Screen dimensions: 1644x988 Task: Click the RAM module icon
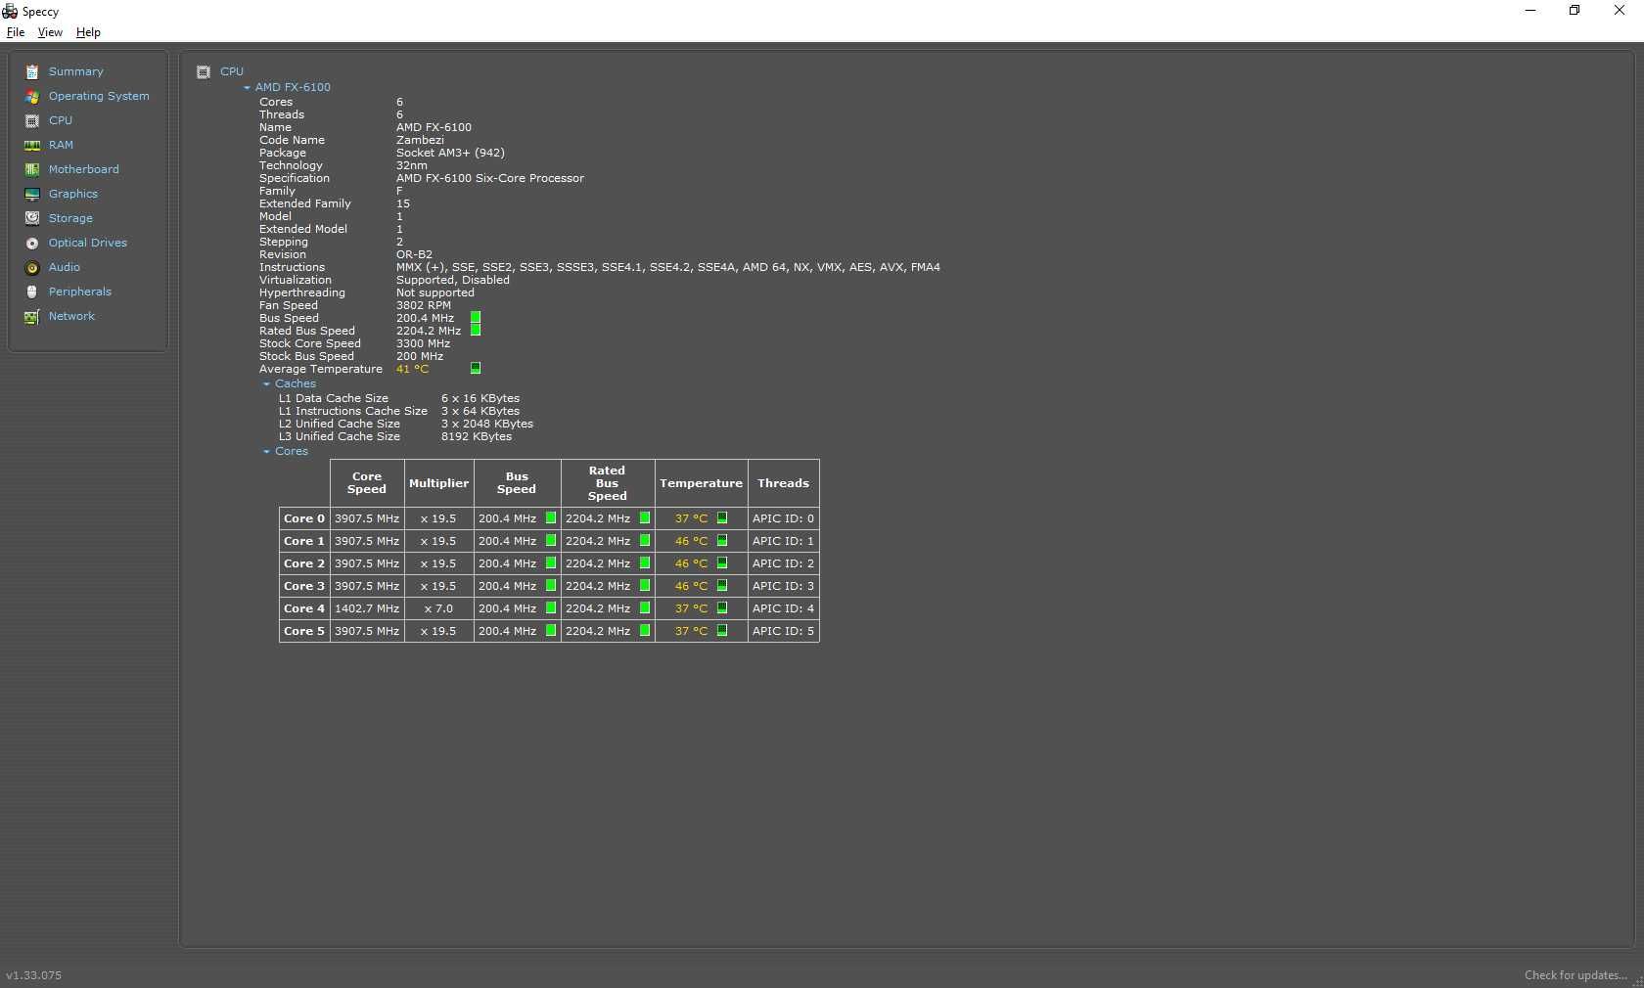coord(32,145)
